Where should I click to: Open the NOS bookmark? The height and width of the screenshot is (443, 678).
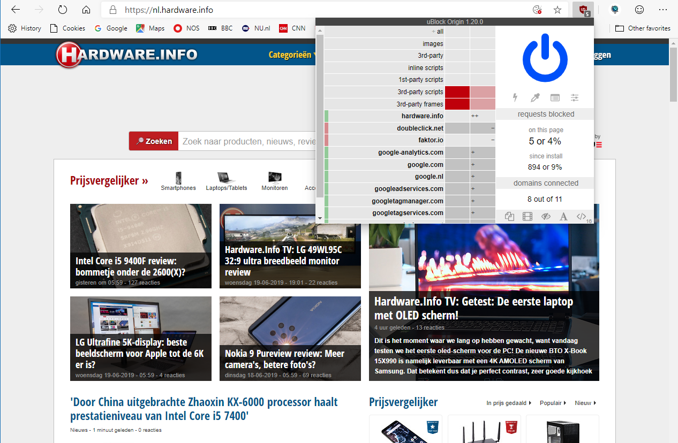point(186,28)
